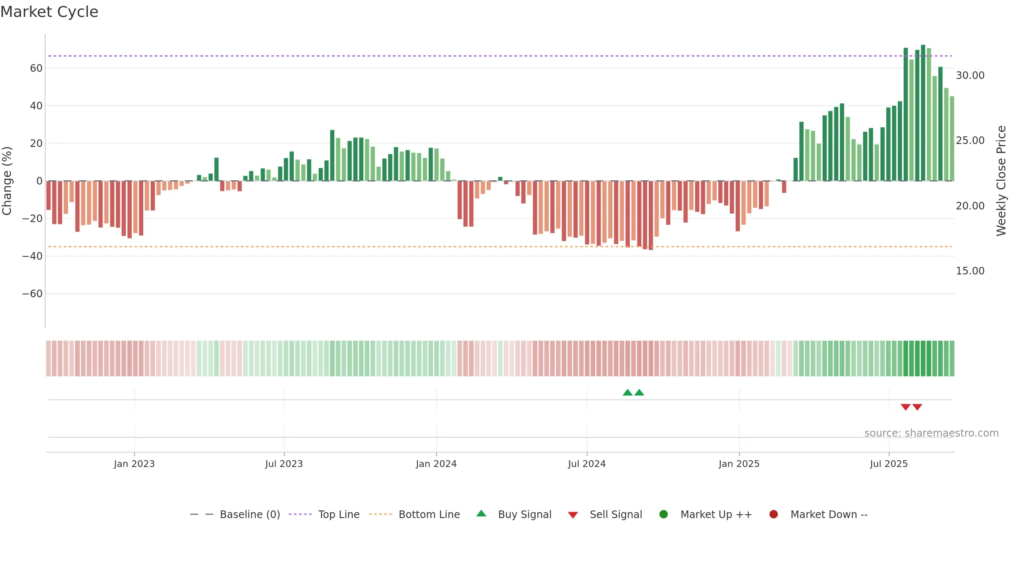
Task: Click the 30.00 price tick label
Action: tap(970, 76)
